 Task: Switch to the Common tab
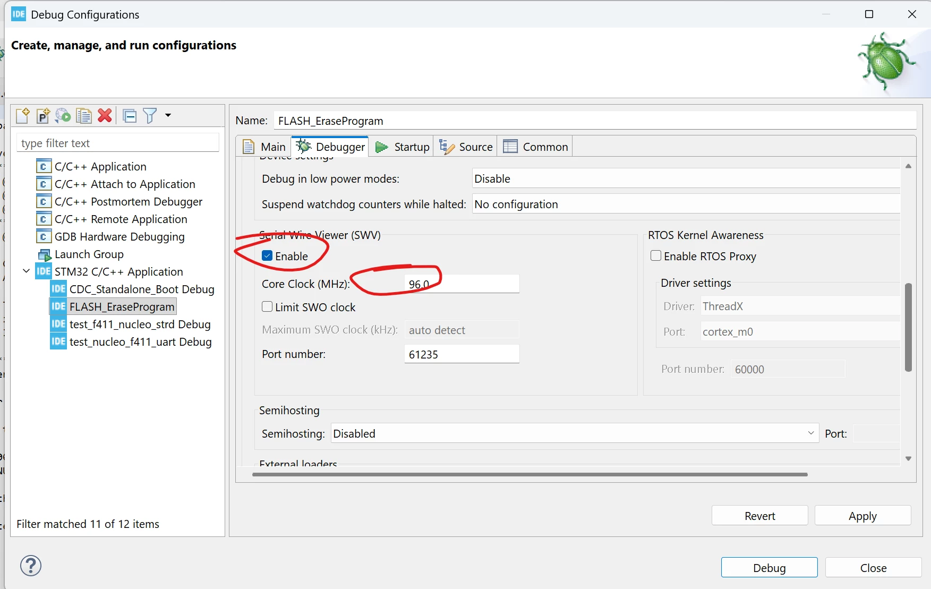535,147
